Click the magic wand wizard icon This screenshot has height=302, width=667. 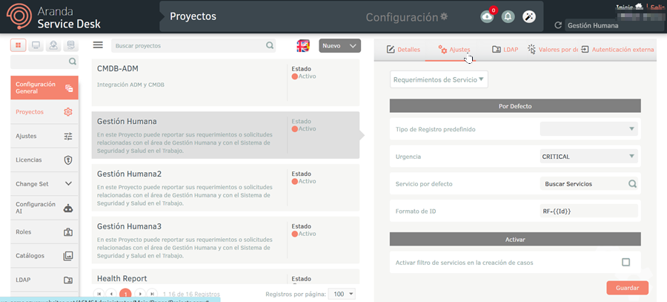point(528,16)
